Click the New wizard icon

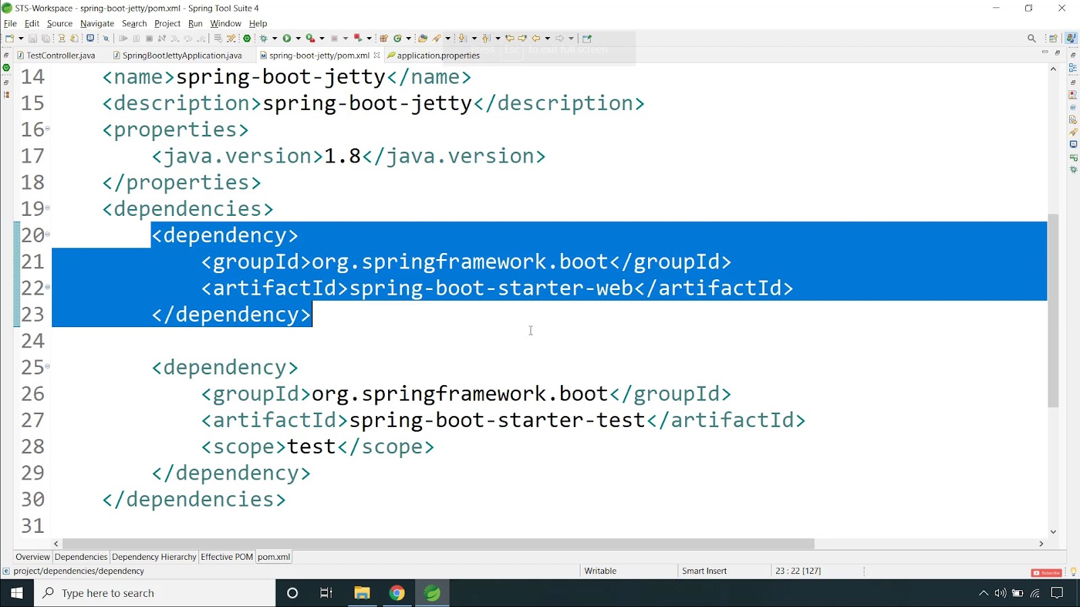[x=8, y=38]
